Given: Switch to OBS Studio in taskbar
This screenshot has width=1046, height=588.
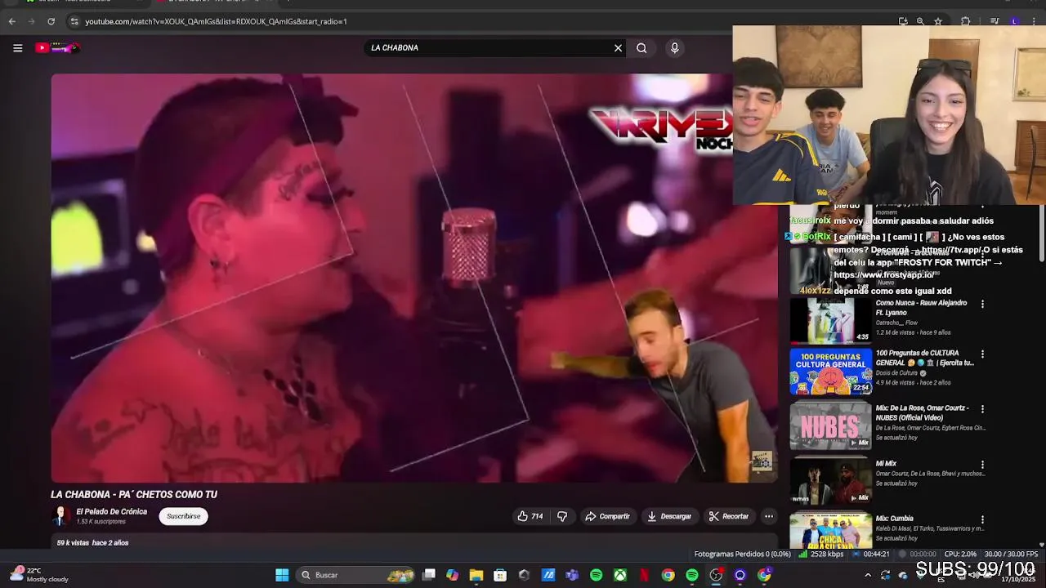Looking at the screenshot, I should 716,575.
